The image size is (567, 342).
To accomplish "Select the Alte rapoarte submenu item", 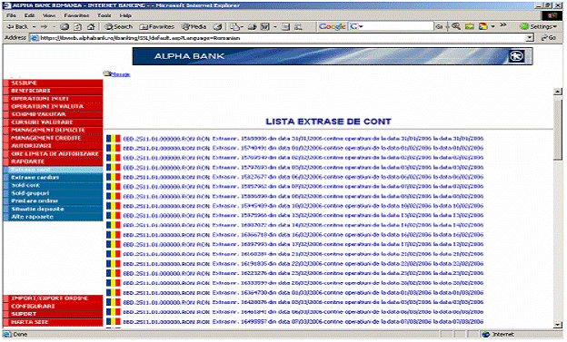I will (x=53, y=217).
